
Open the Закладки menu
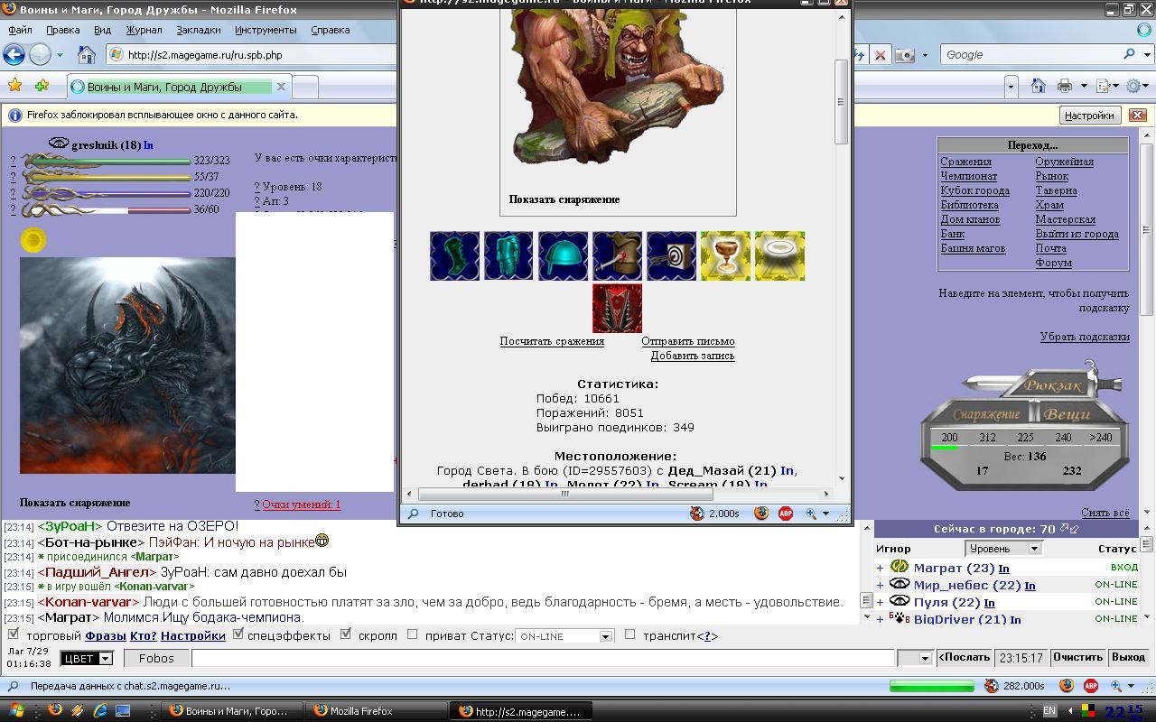pos(199,30)
